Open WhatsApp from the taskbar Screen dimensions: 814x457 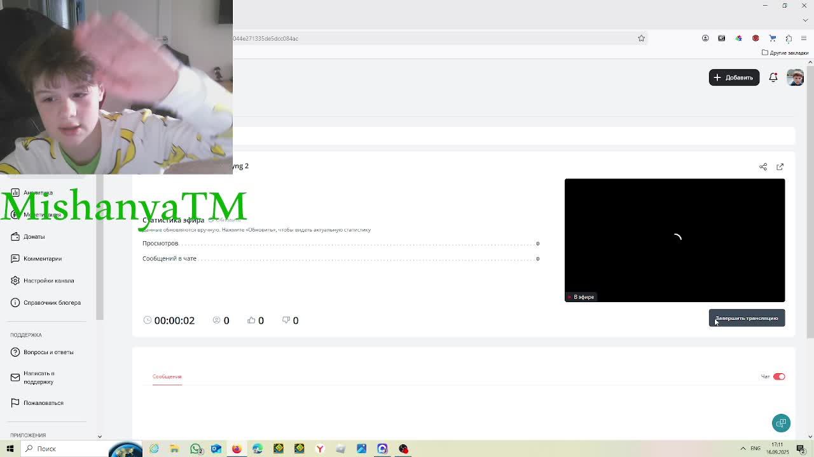tap(196, 449)
